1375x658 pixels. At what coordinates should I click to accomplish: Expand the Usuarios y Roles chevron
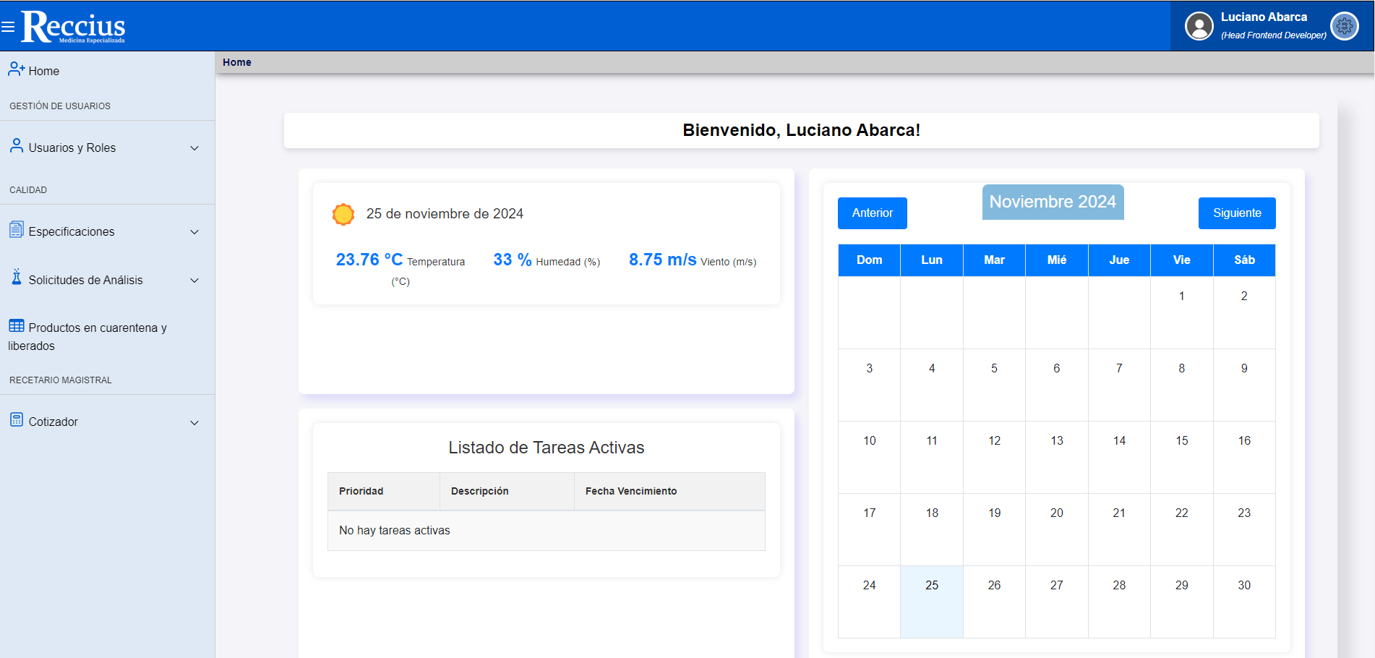(x=194, y=148)
